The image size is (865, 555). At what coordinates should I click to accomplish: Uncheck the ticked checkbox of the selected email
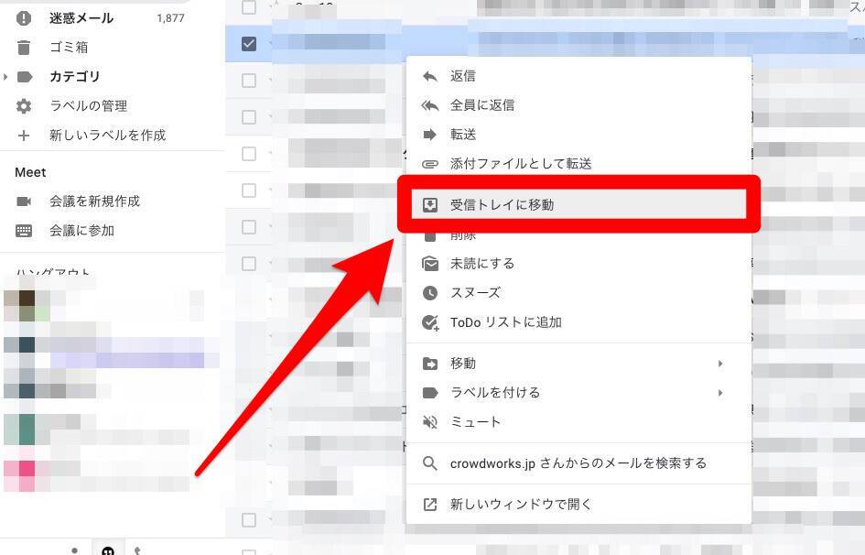249,44
